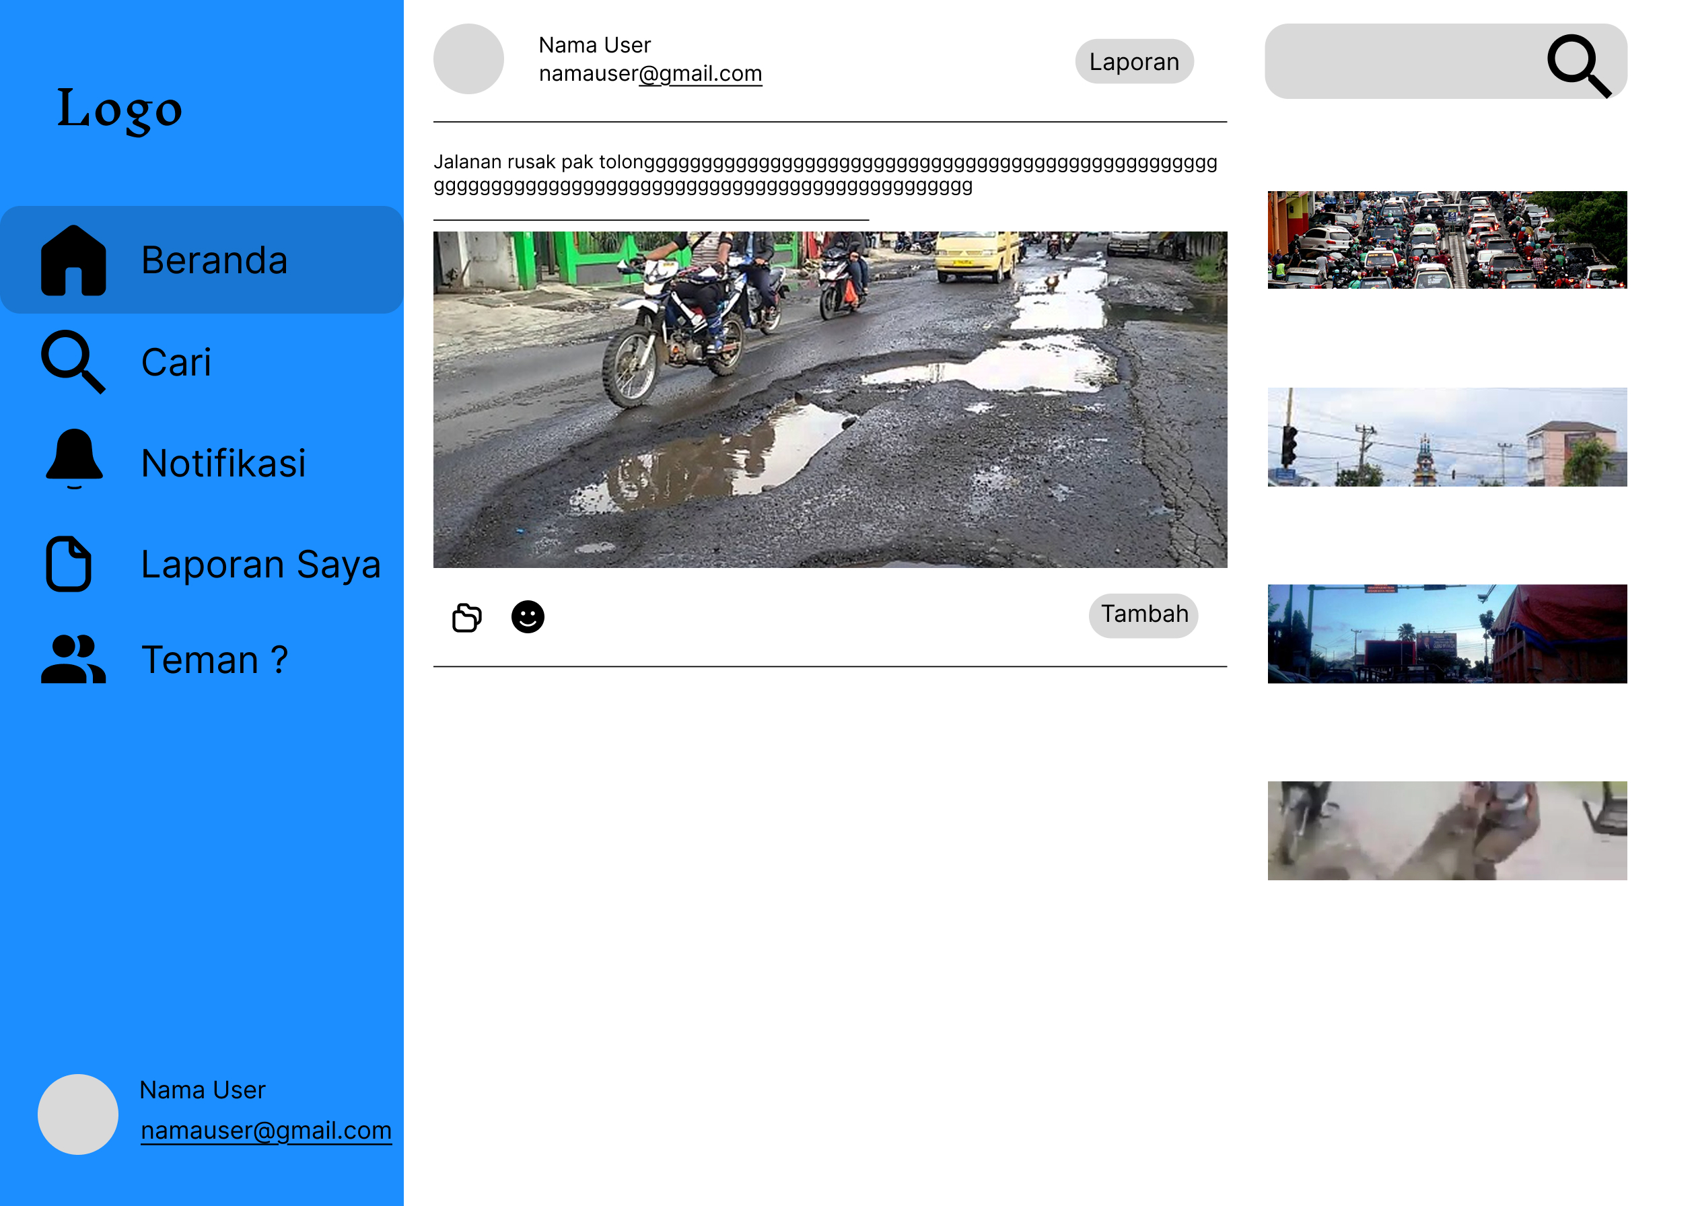Click the Teman people icon
The image size is (1696, 1206).
[x=73, y=660]
